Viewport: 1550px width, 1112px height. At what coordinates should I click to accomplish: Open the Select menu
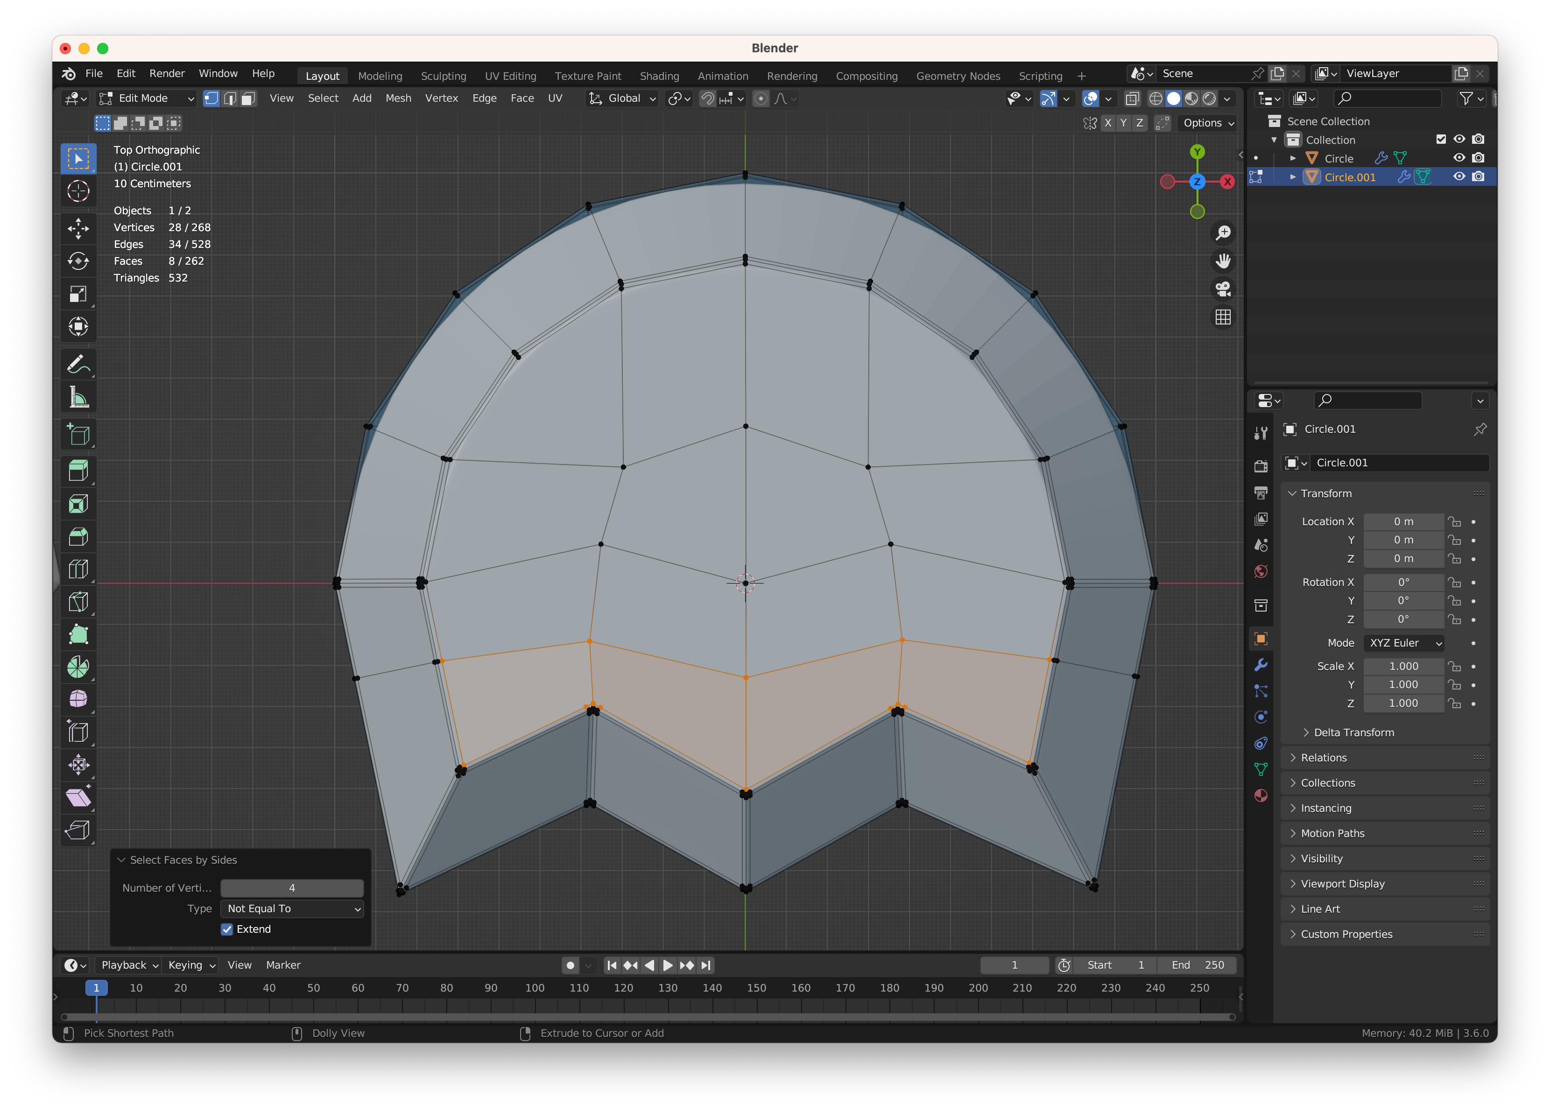coord(323,99)
